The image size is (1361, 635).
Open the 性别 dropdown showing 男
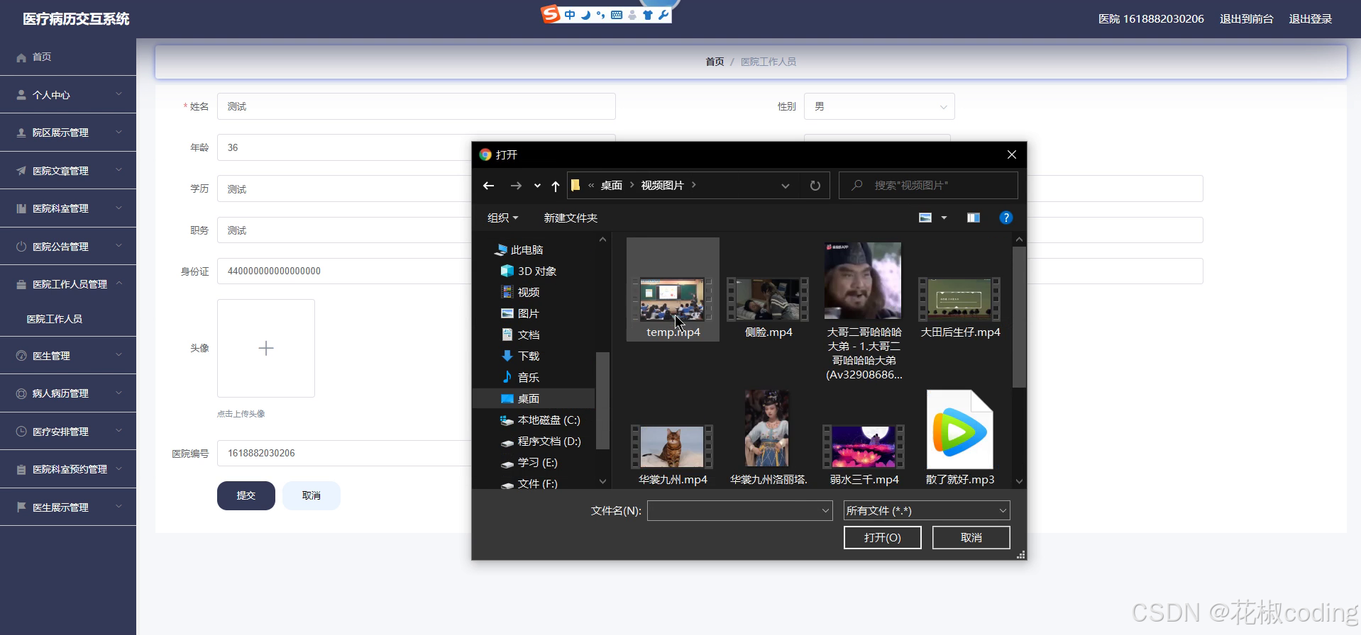tap(879, 106)
